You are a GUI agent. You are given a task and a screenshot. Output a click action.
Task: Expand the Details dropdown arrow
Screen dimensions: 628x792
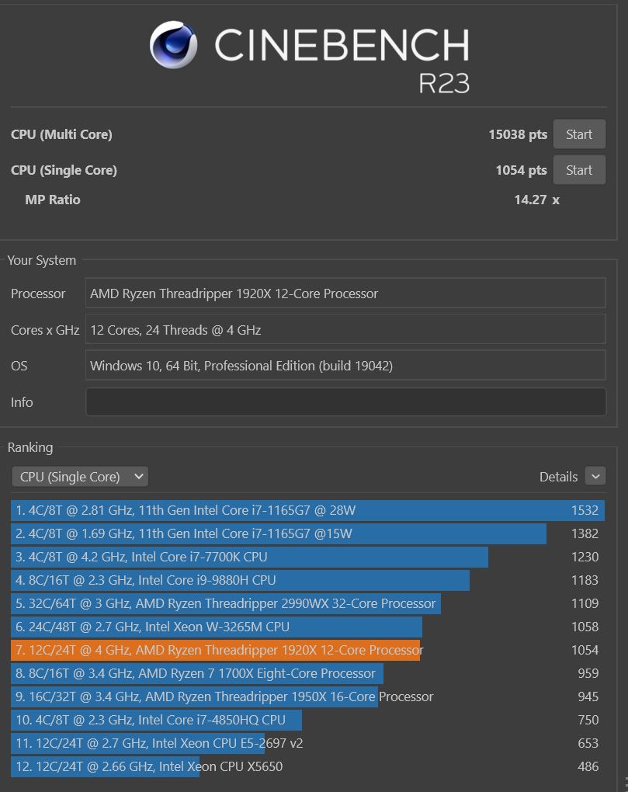(595, 477)
